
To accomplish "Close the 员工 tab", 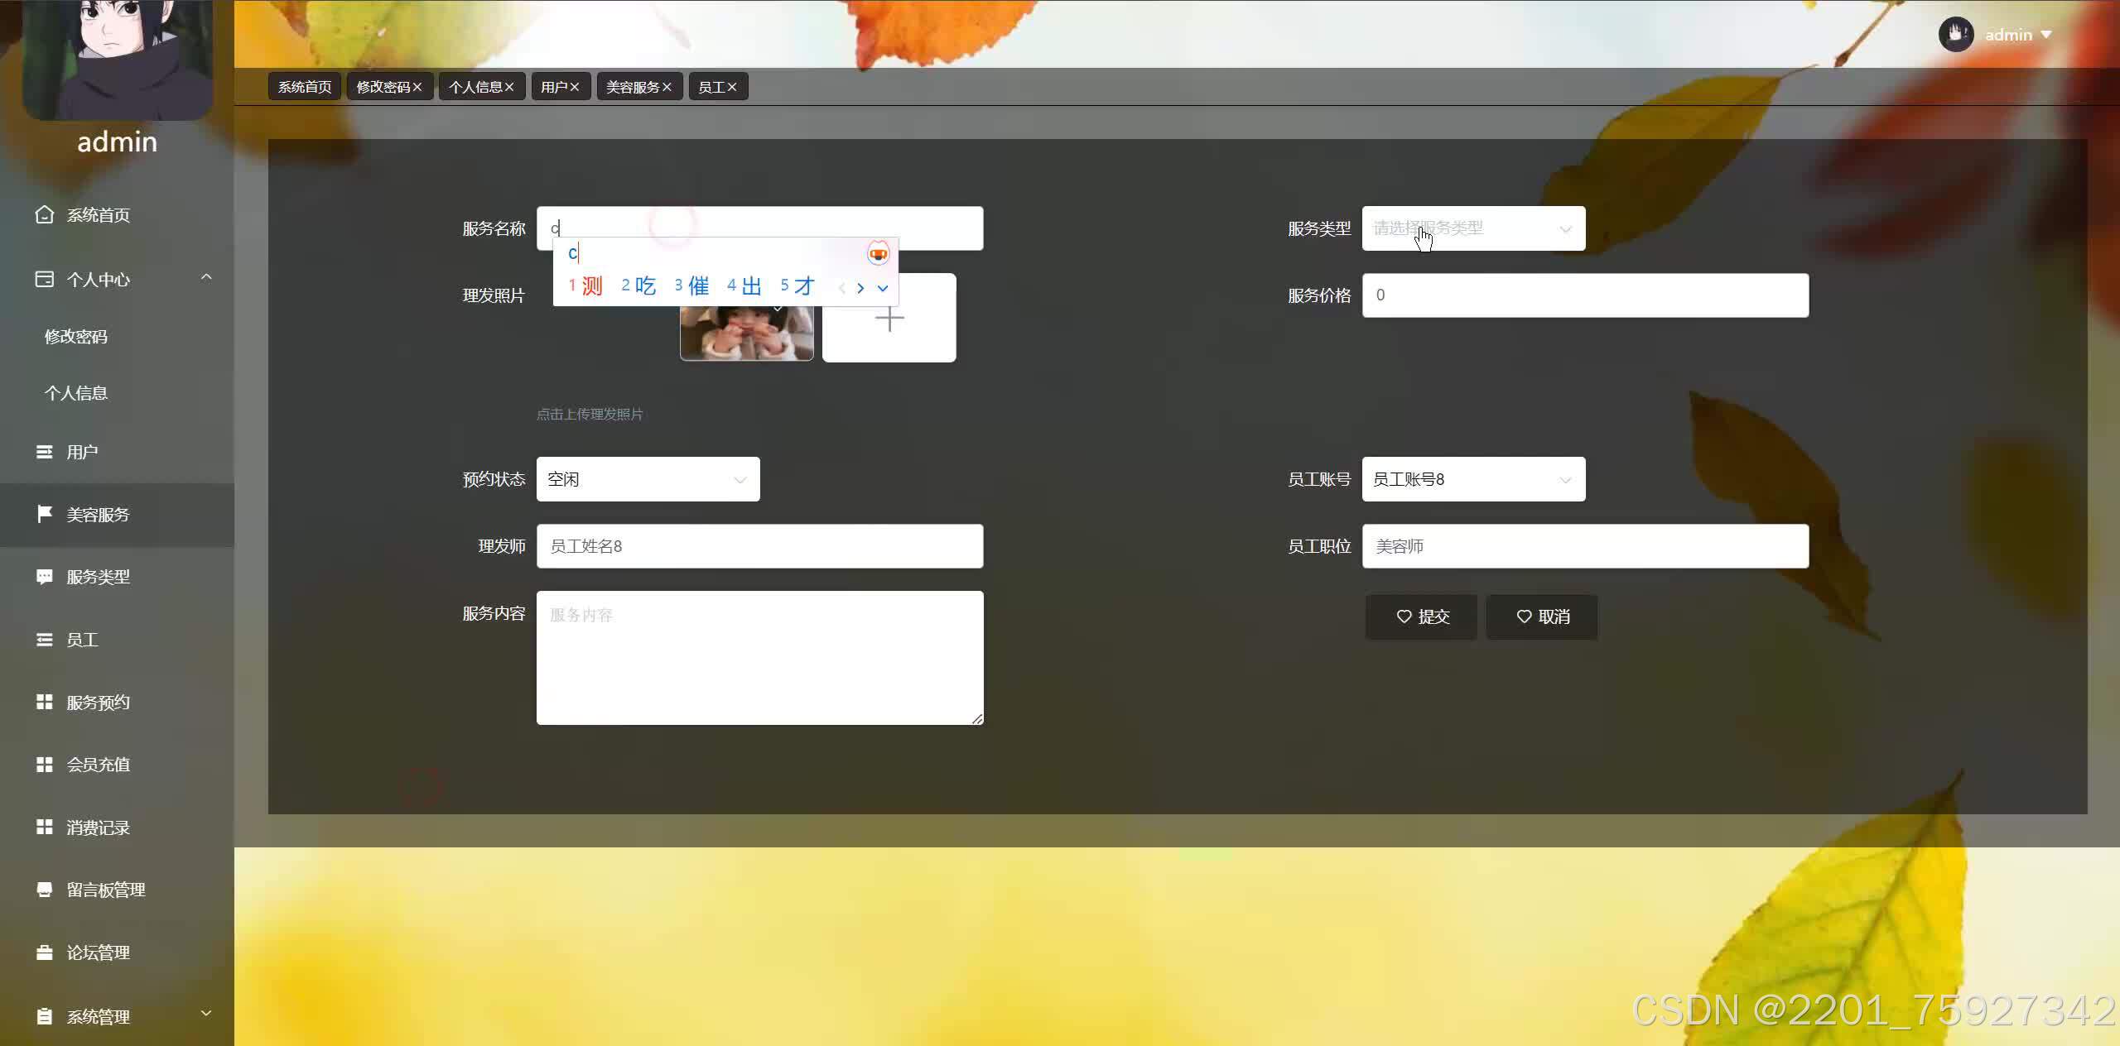I will coord(732,87).
